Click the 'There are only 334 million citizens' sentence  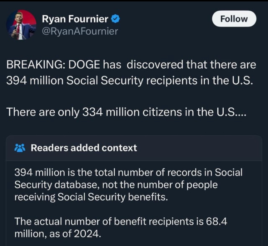click(126, 112)
